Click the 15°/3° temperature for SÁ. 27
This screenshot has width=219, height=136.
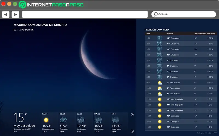(x=47, y=126)
